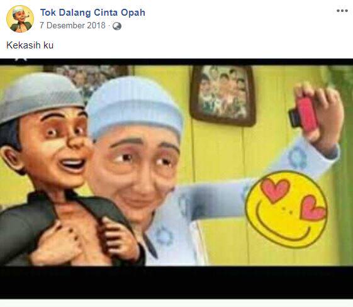
Task: Click the framed family photo on the wall
Action: tap(223, 95)
